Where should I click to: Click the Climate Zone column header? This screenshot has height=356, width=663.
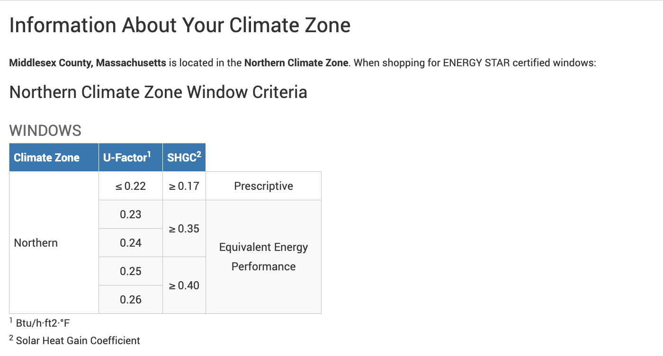[54, 157]
